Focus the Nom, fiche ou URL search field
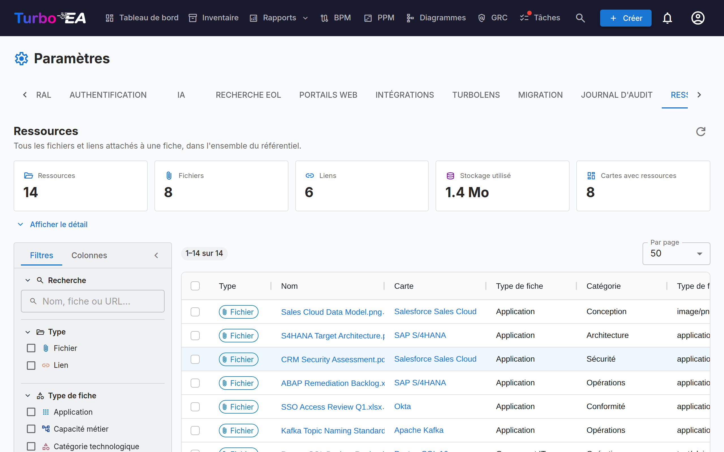The image size is (724, 452). tap(93, 301)
